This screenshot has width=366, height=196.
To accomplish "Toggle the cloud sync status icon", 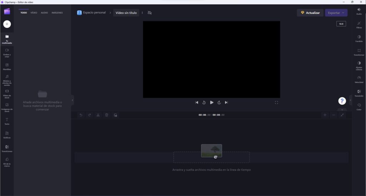I will pyautogui.click(x=150, y=13).
